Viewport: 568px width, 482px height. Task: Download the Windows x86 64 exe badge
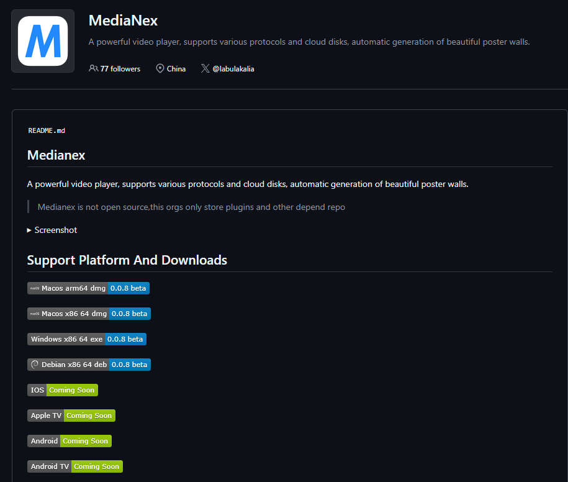click(x=87, y=339)
